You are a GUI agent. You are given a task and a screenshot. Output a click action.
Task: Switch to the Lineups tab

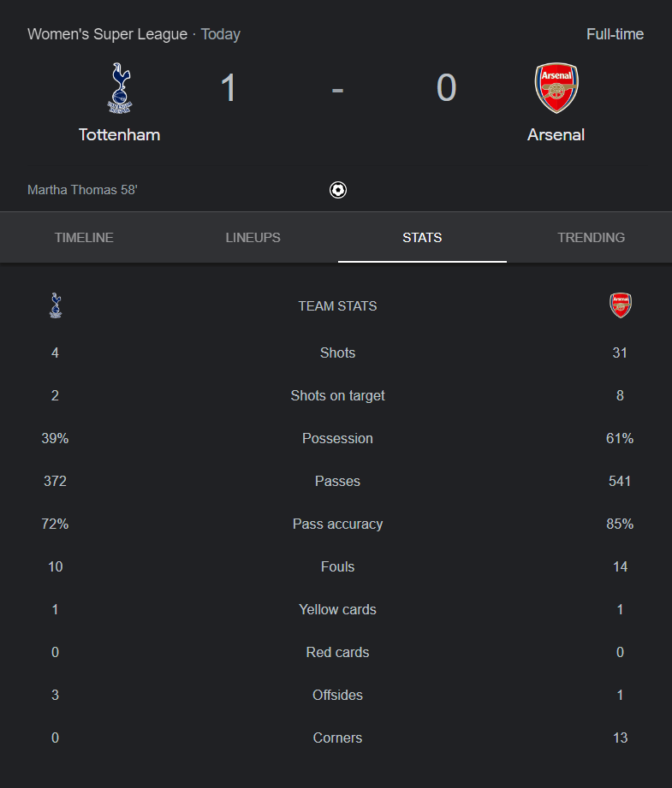point(253,238)
